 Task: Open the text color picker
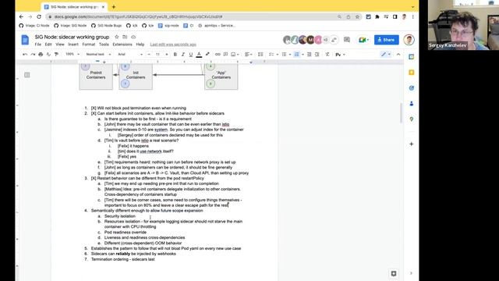click(x=199, y=55)
